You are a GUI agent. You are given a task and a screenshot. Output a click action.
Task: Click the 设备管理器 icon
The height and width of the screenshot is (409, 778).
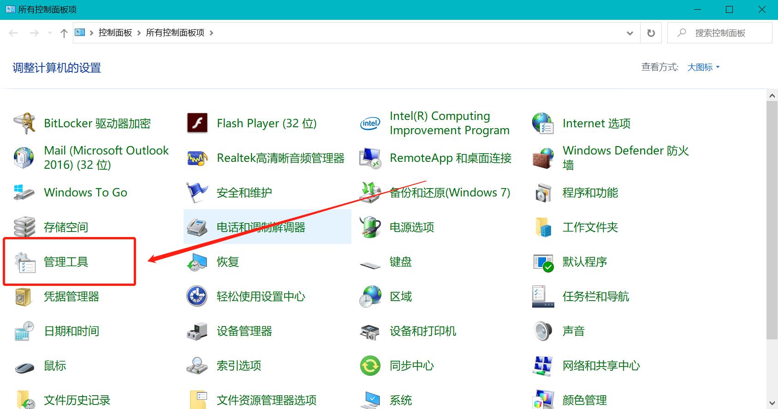click(x=197, y=331)
